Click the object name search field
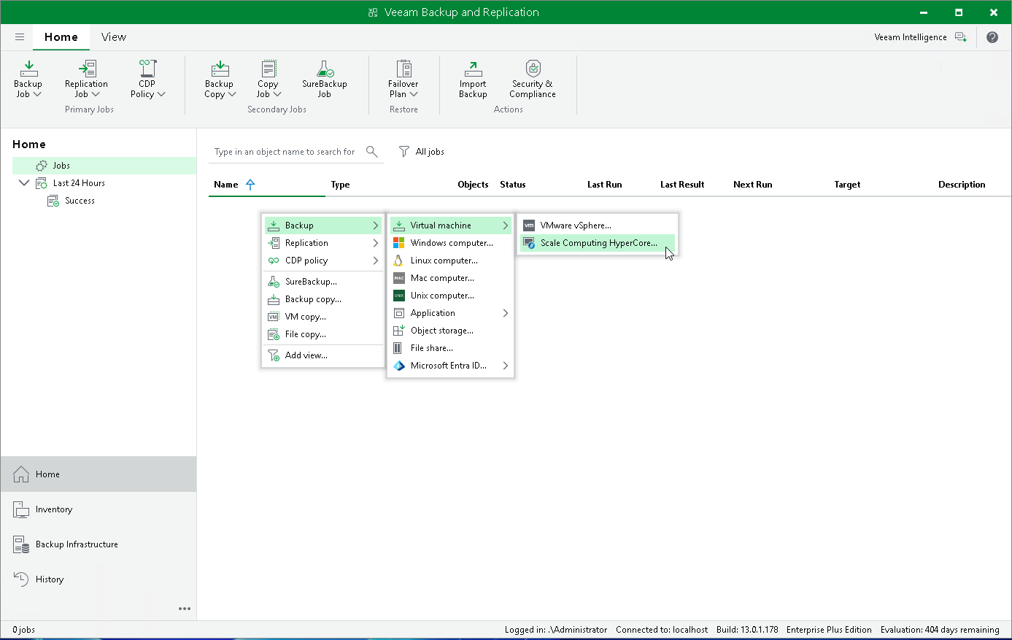The image size is (1012, 640). tap(286, 152)
